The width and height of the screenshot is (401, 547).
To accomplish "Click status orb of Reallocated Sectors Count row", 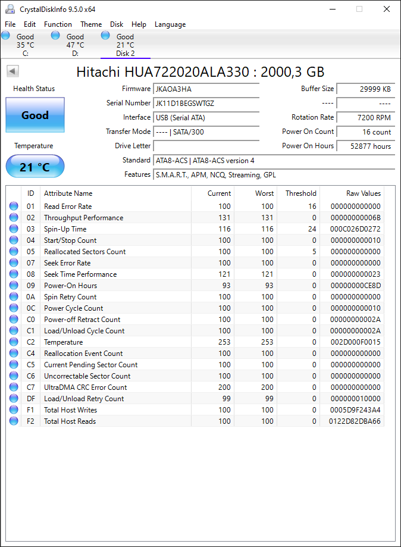I will (14, 252).
